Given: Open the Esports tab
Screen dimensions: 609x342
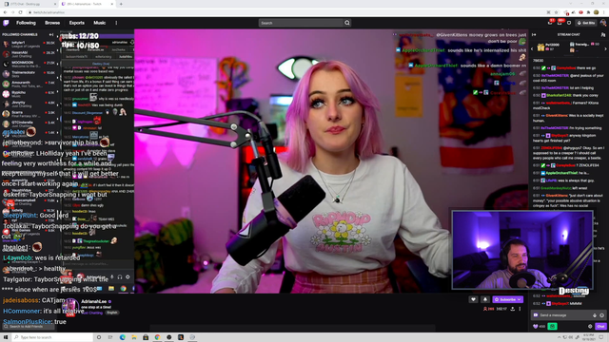Looking at the screenshot, I should [77, 23].
